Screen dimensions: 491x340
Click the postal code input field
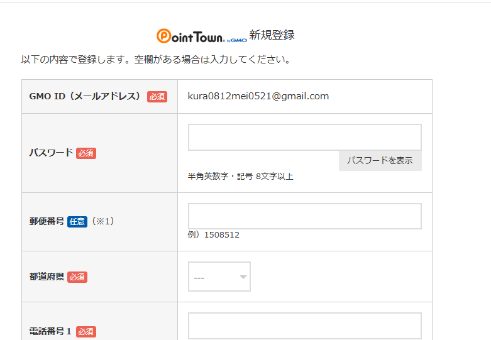pos(305,216)
